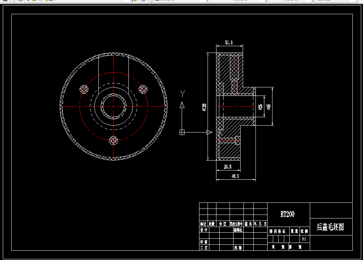363x260 pixels.
Task: Click the UCS origin square icon
Action: point(182,132)
